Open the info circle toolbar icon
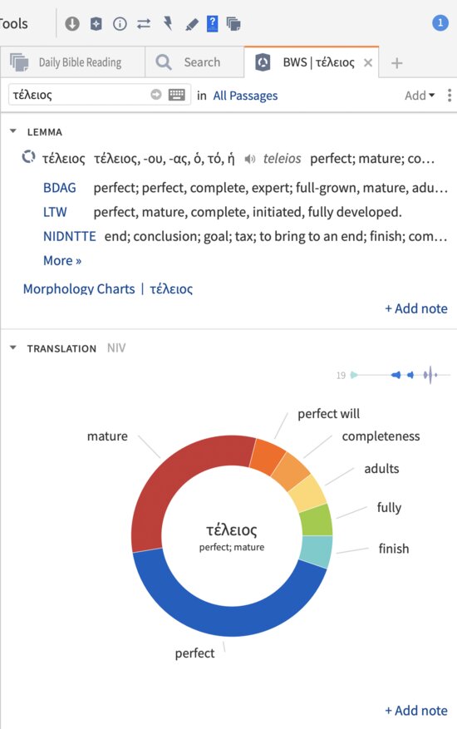 pyautogui.click(x=120, y=23)
